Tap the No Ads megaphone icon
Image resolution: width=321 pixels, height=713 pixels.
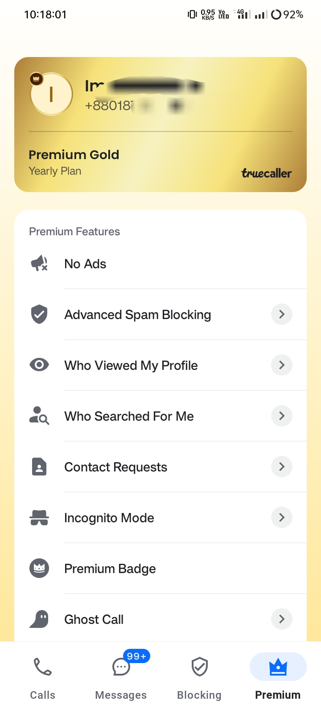pyautogui.click(x=39, y=263)
